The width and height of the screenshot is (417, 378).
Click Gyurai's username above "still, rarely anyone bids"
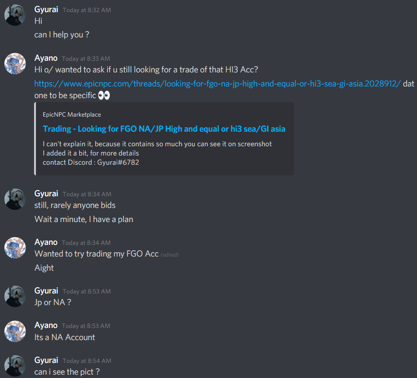tap(46, 194)
